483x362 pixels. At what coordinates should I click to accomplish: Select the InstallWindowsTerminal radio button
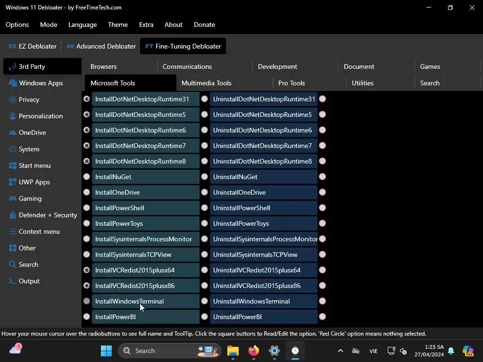87,301
